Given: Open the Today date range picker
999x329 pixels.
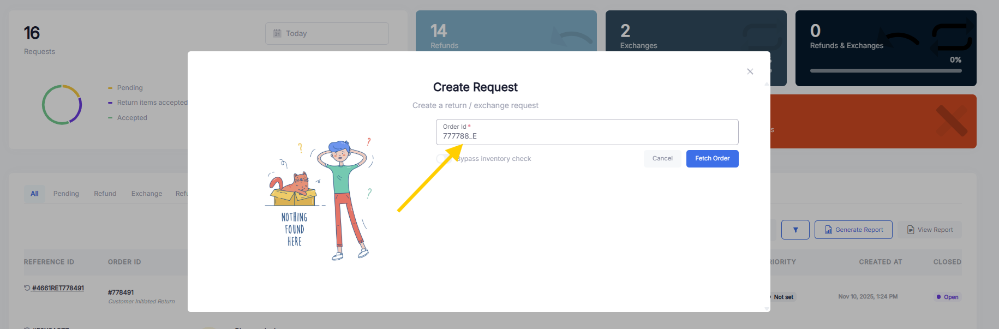Looking at the screenshot, I should point(327,33).
